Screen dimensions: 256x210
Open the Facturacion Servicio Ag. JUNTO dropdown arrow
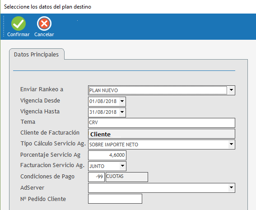coord(122,166)
